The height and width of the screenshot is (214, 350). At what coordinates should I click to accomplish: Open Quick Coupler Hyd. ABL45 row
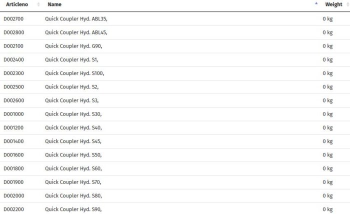click(76, 32)
